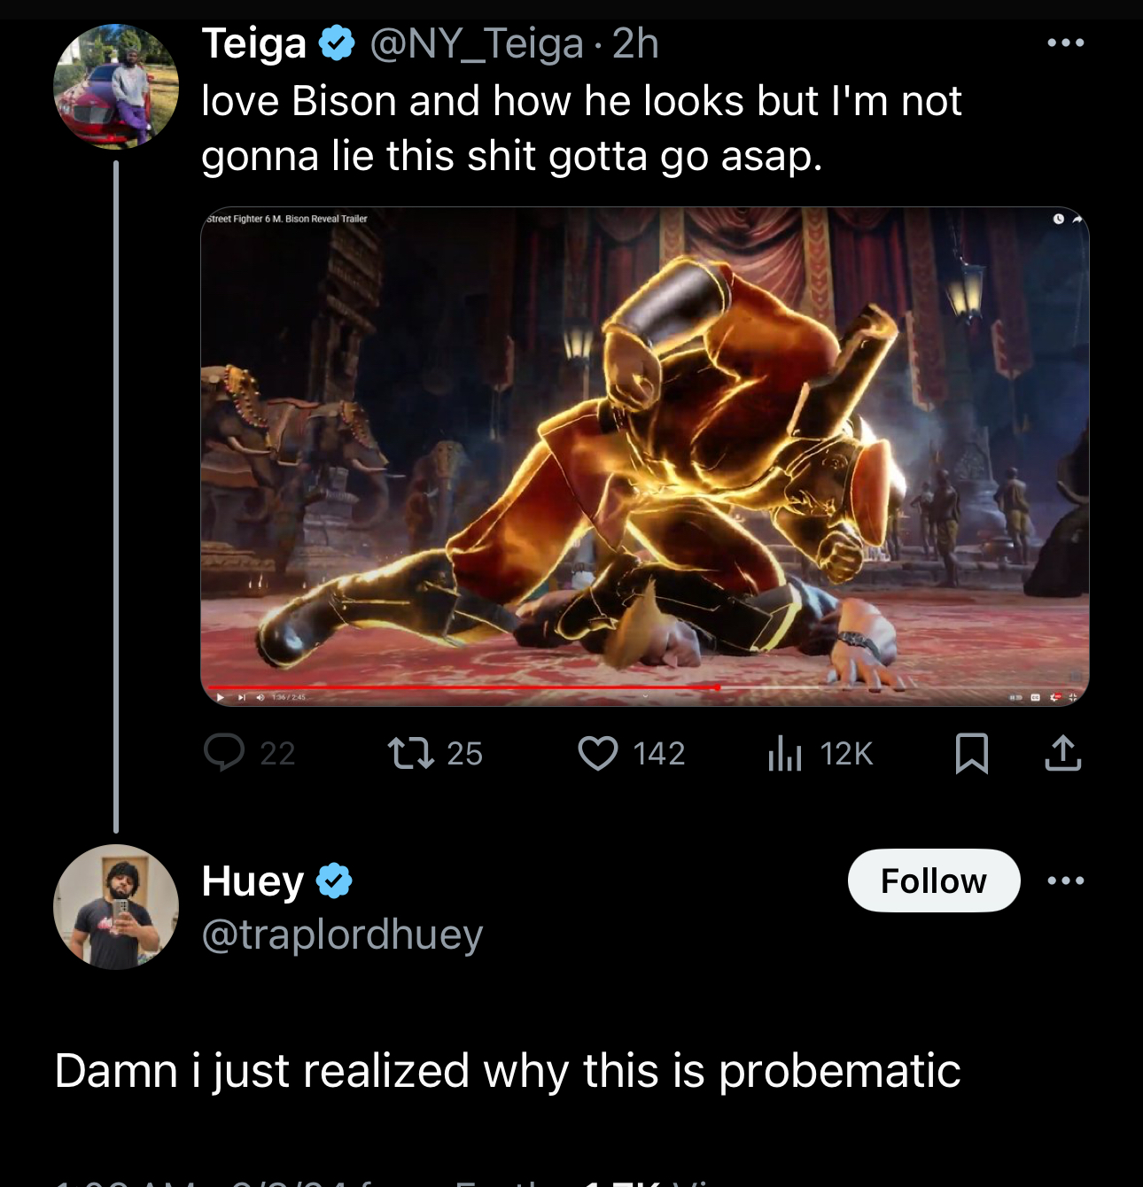Open more options on Teiga's tweet
Screen dimensions: 1143x1187
(1065, 43)
